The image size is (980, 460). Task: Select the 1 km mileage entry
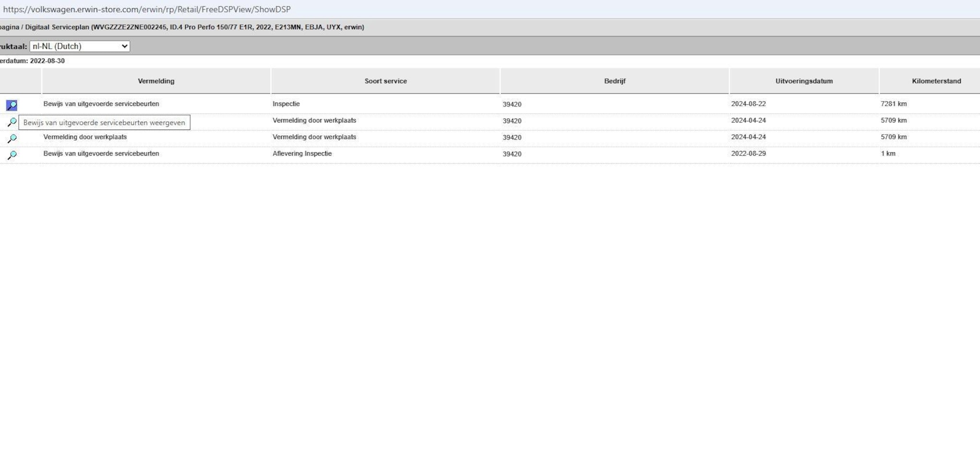click(888, 154)
